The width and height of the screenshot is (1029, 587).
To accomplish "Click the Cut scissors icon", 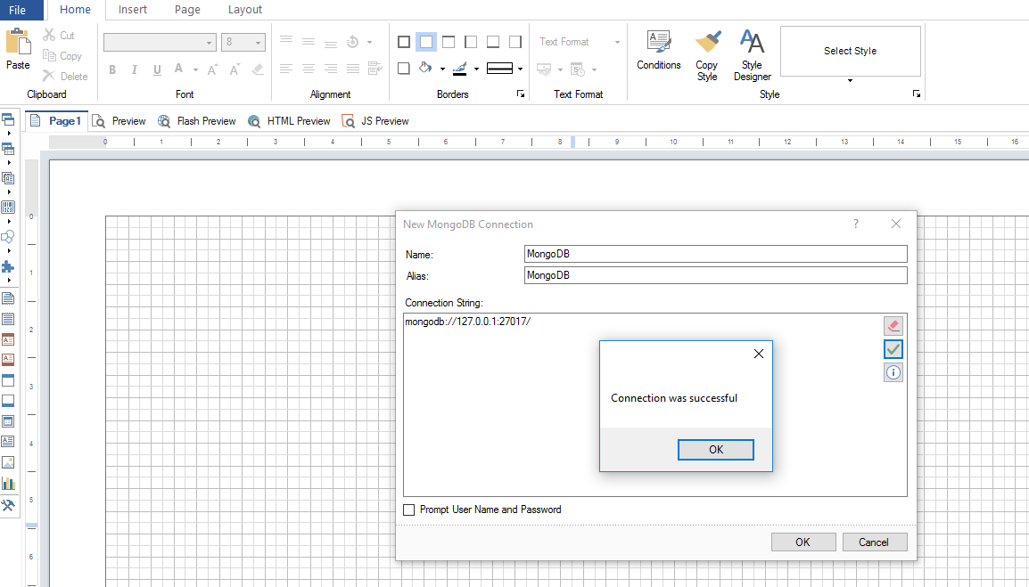I will point(49,36).
